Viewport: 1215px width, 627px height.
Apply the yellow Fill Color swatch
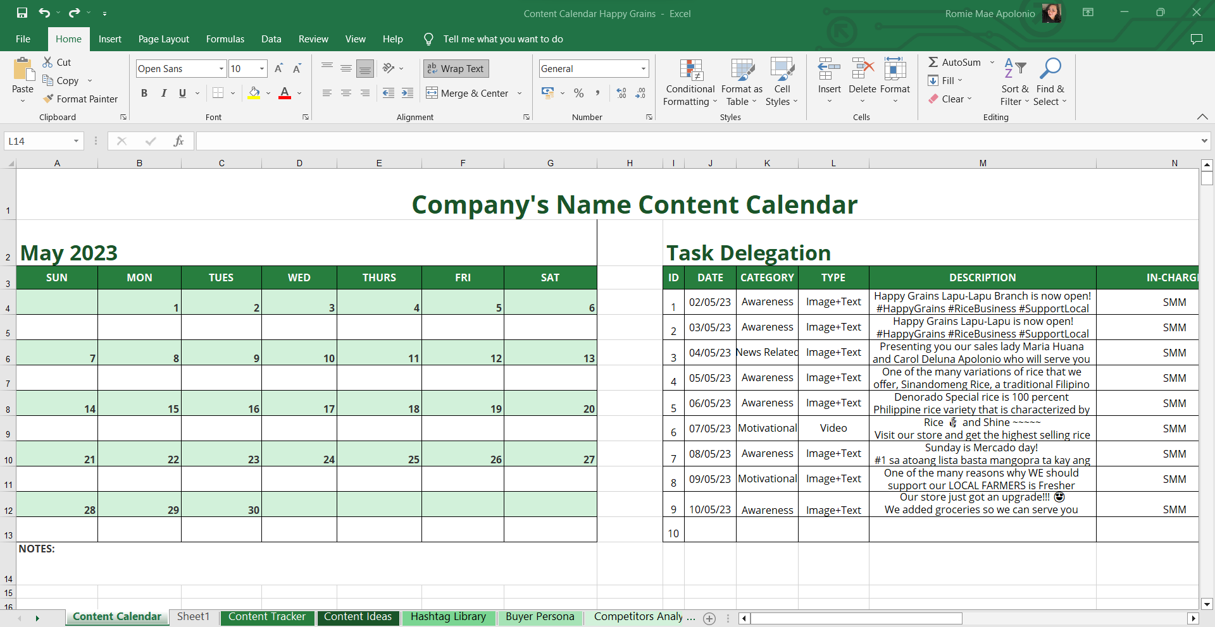pyautogui.click(x=254, y=93)
